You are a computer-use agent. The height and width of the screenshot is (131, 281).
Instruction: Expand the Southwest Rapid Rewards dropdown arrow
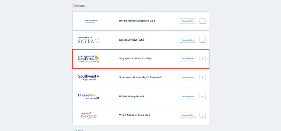202,78
